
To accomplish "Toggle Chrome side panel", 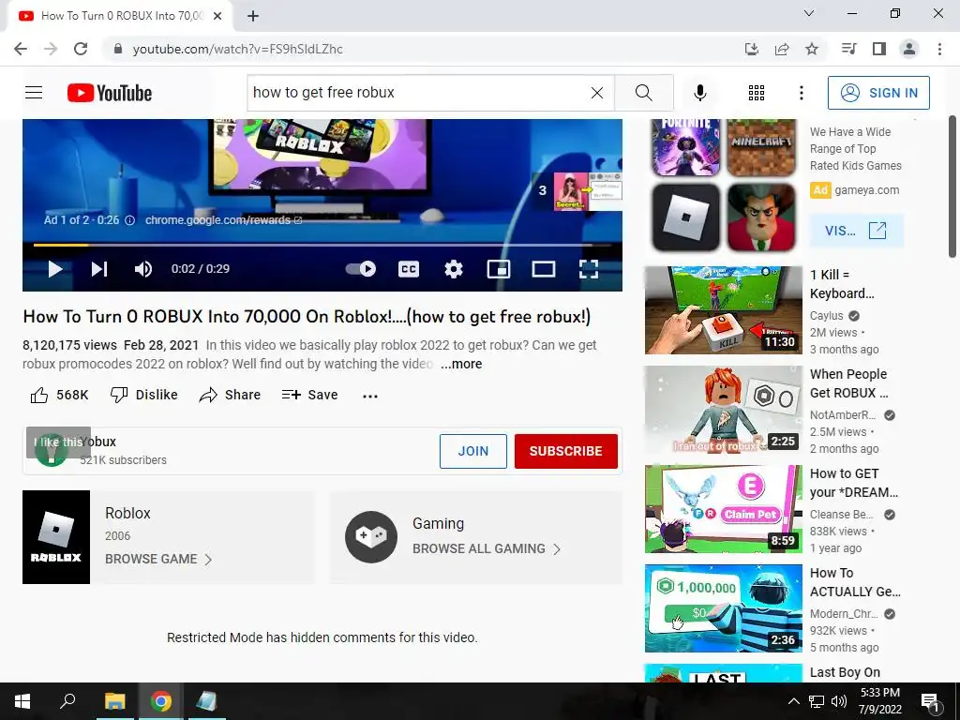I will (879, 49).
